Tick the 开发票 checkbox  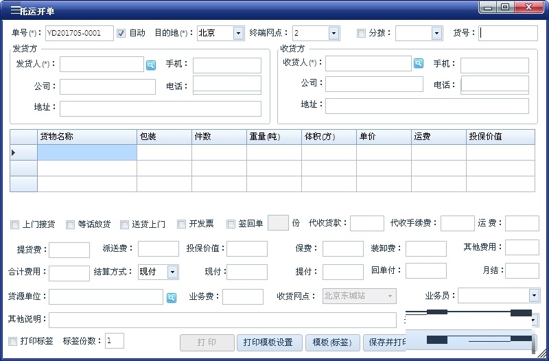[x=181, y=224]
